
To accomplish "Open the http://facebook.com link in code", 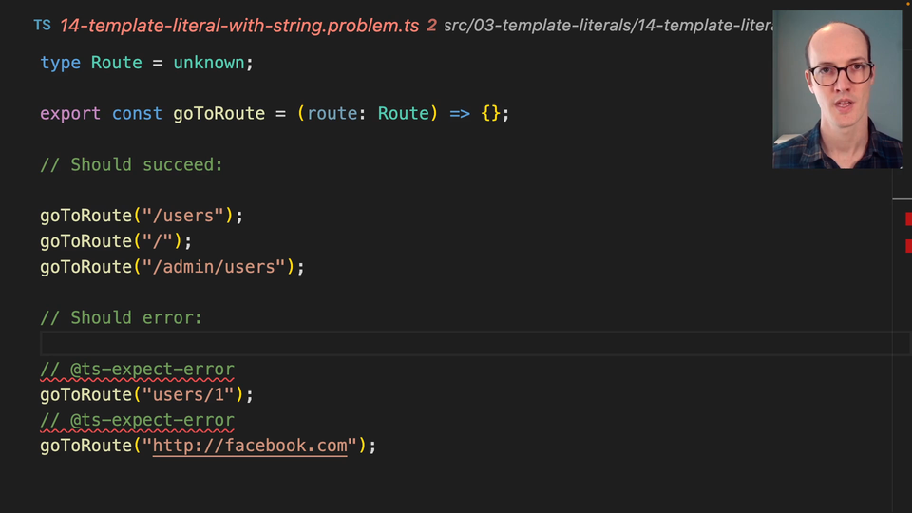I will [x=250, y=446].
